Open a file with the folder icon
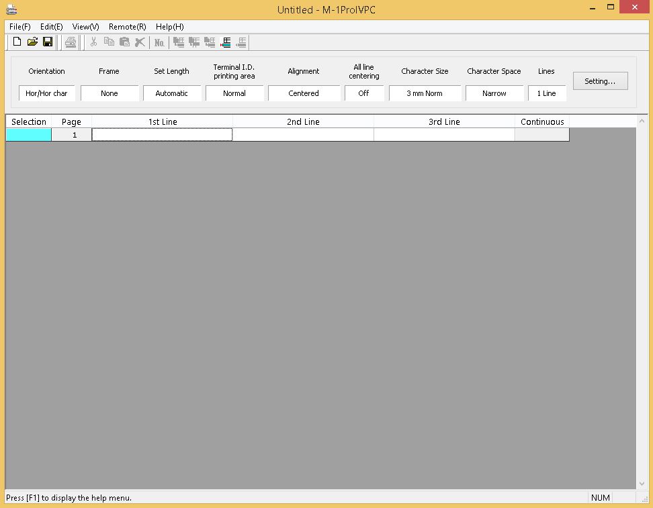653x508 pixels. click(x=32, y=42)
